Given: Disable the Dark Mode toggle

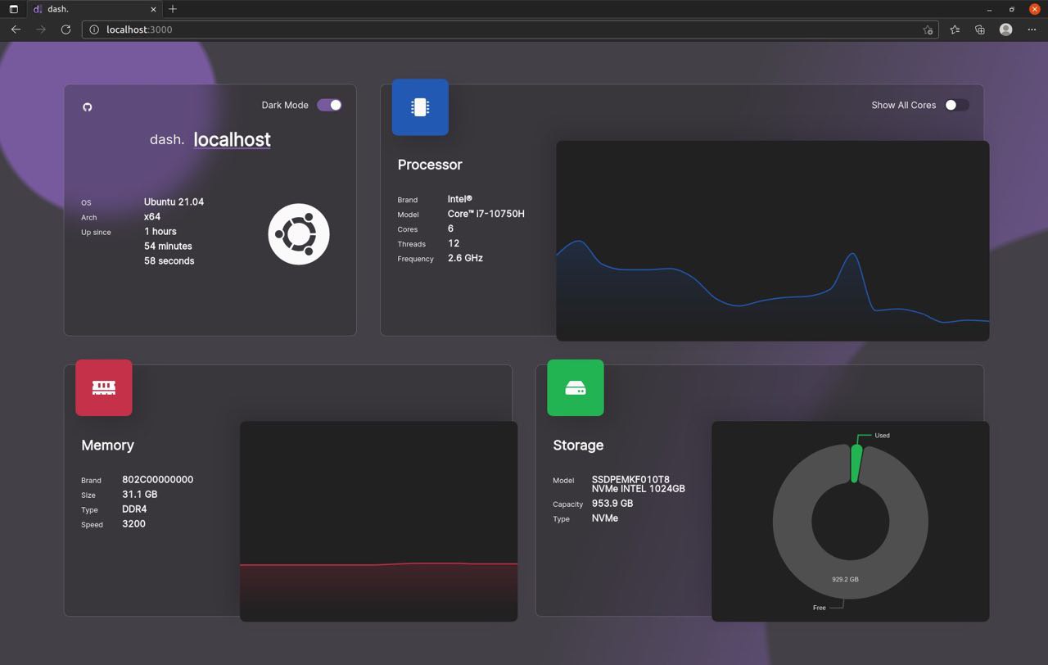Looking at the screenshot, I should tap(329, 105).
